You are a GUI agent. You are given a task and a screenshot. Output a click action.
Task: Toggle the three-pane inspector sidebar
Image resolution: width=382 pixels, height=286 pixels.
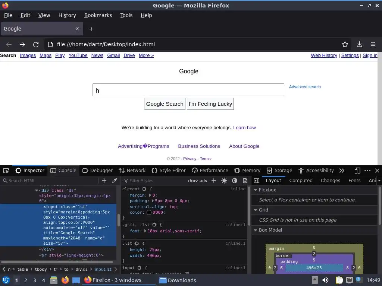click(x=257, y=181)
